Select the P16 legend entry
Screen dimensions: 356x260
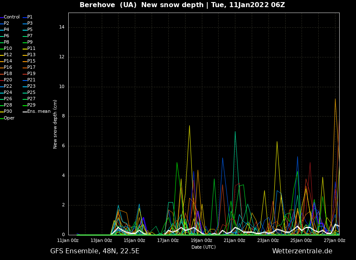[8, 68]
